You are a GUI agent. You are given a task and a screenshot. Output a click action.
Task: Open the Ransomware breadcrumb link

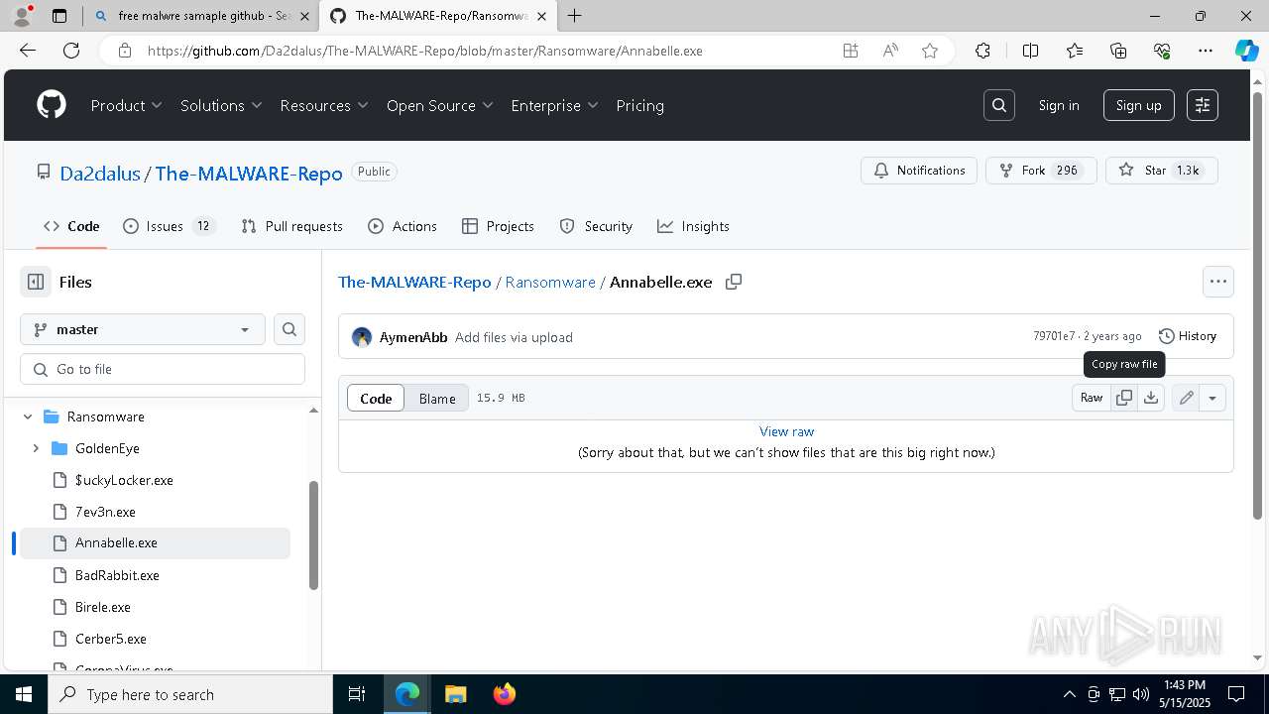[550, 282]
